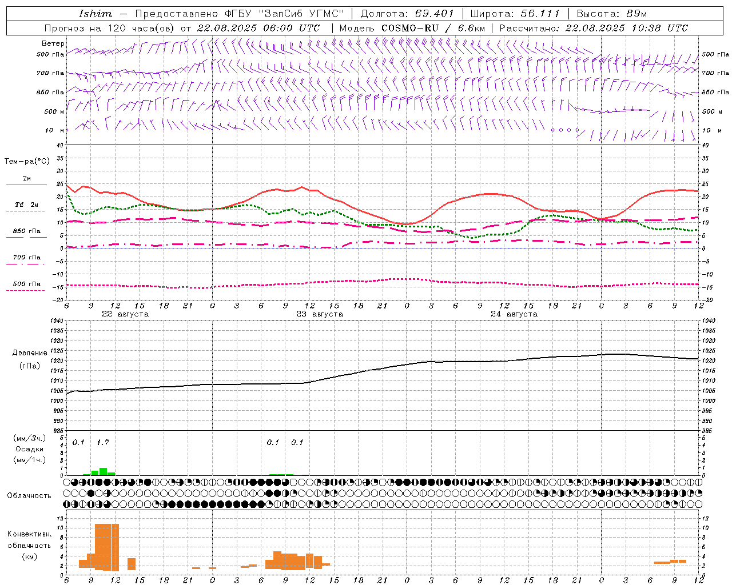Viewport: 732px width, 585px height.
Task: Select the text "Предоставлено ФГБУ ЗапСиб УГМС"
Action: [240, 14]
